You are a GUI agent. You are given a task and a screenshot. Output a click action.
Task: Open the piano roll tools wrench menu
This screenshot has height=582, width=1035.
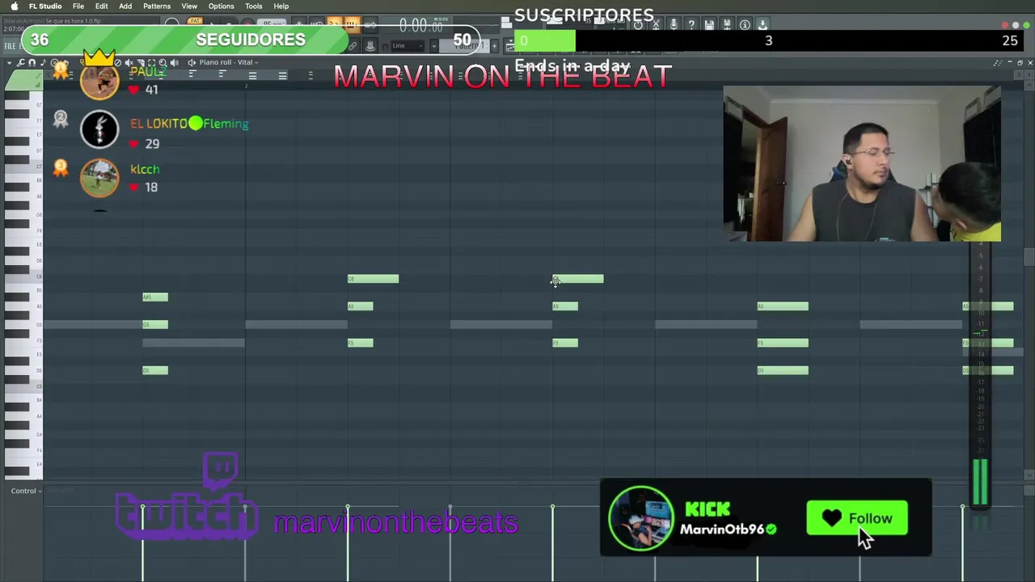pos(20,62)
